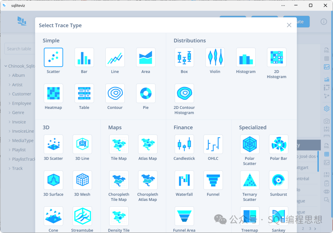333x233 pixels.
Task: Expand the Album table node
Action: tap(10, 75)
